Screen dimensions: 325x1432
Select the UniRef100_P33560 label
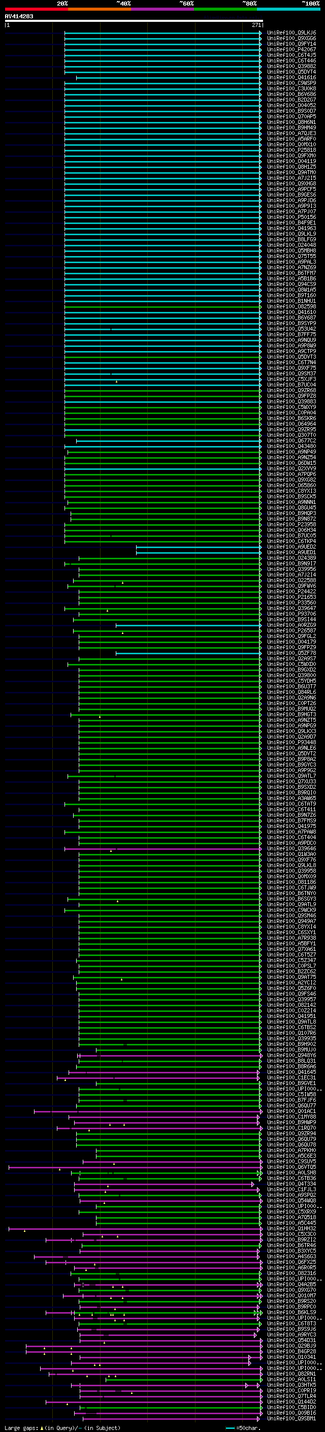(291, 602)
